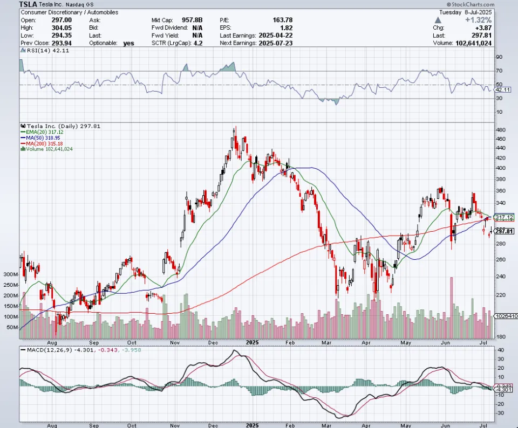Click the MACD value tag -4.301 on axis
This screenshot has height=428, width=518.
click(505, 390)
